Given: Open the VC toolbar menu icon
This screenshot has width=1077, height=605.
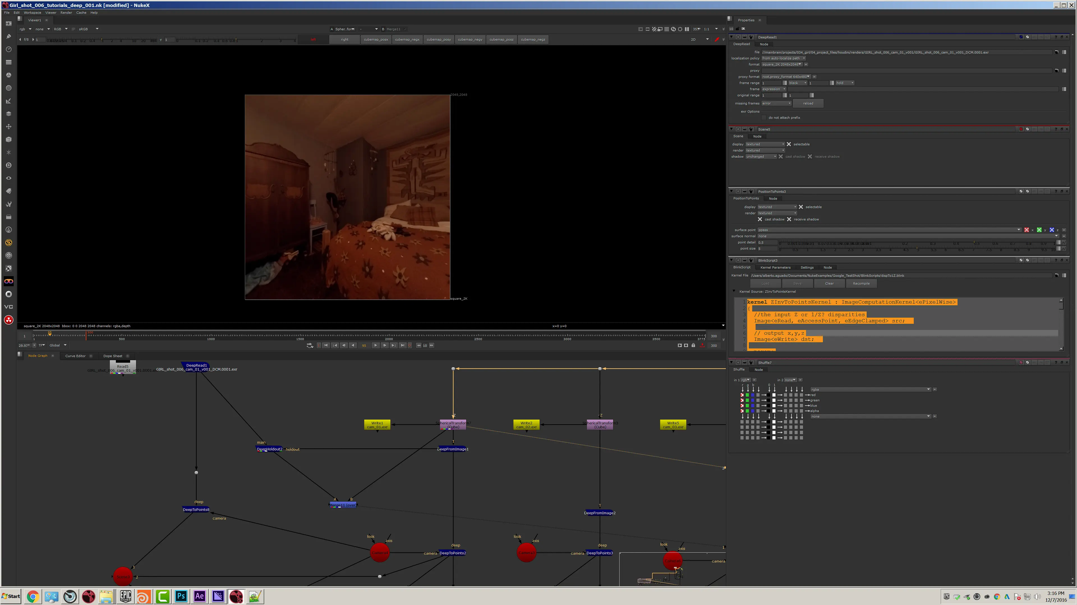Looking at the screenshot, I should [x=8, y=307].
